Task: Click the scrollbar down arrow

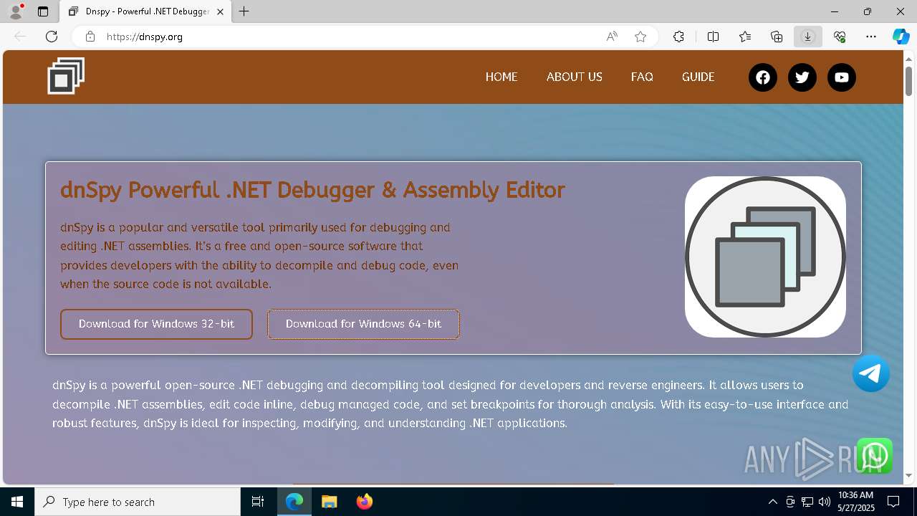Action: click(x=909, y=475)
